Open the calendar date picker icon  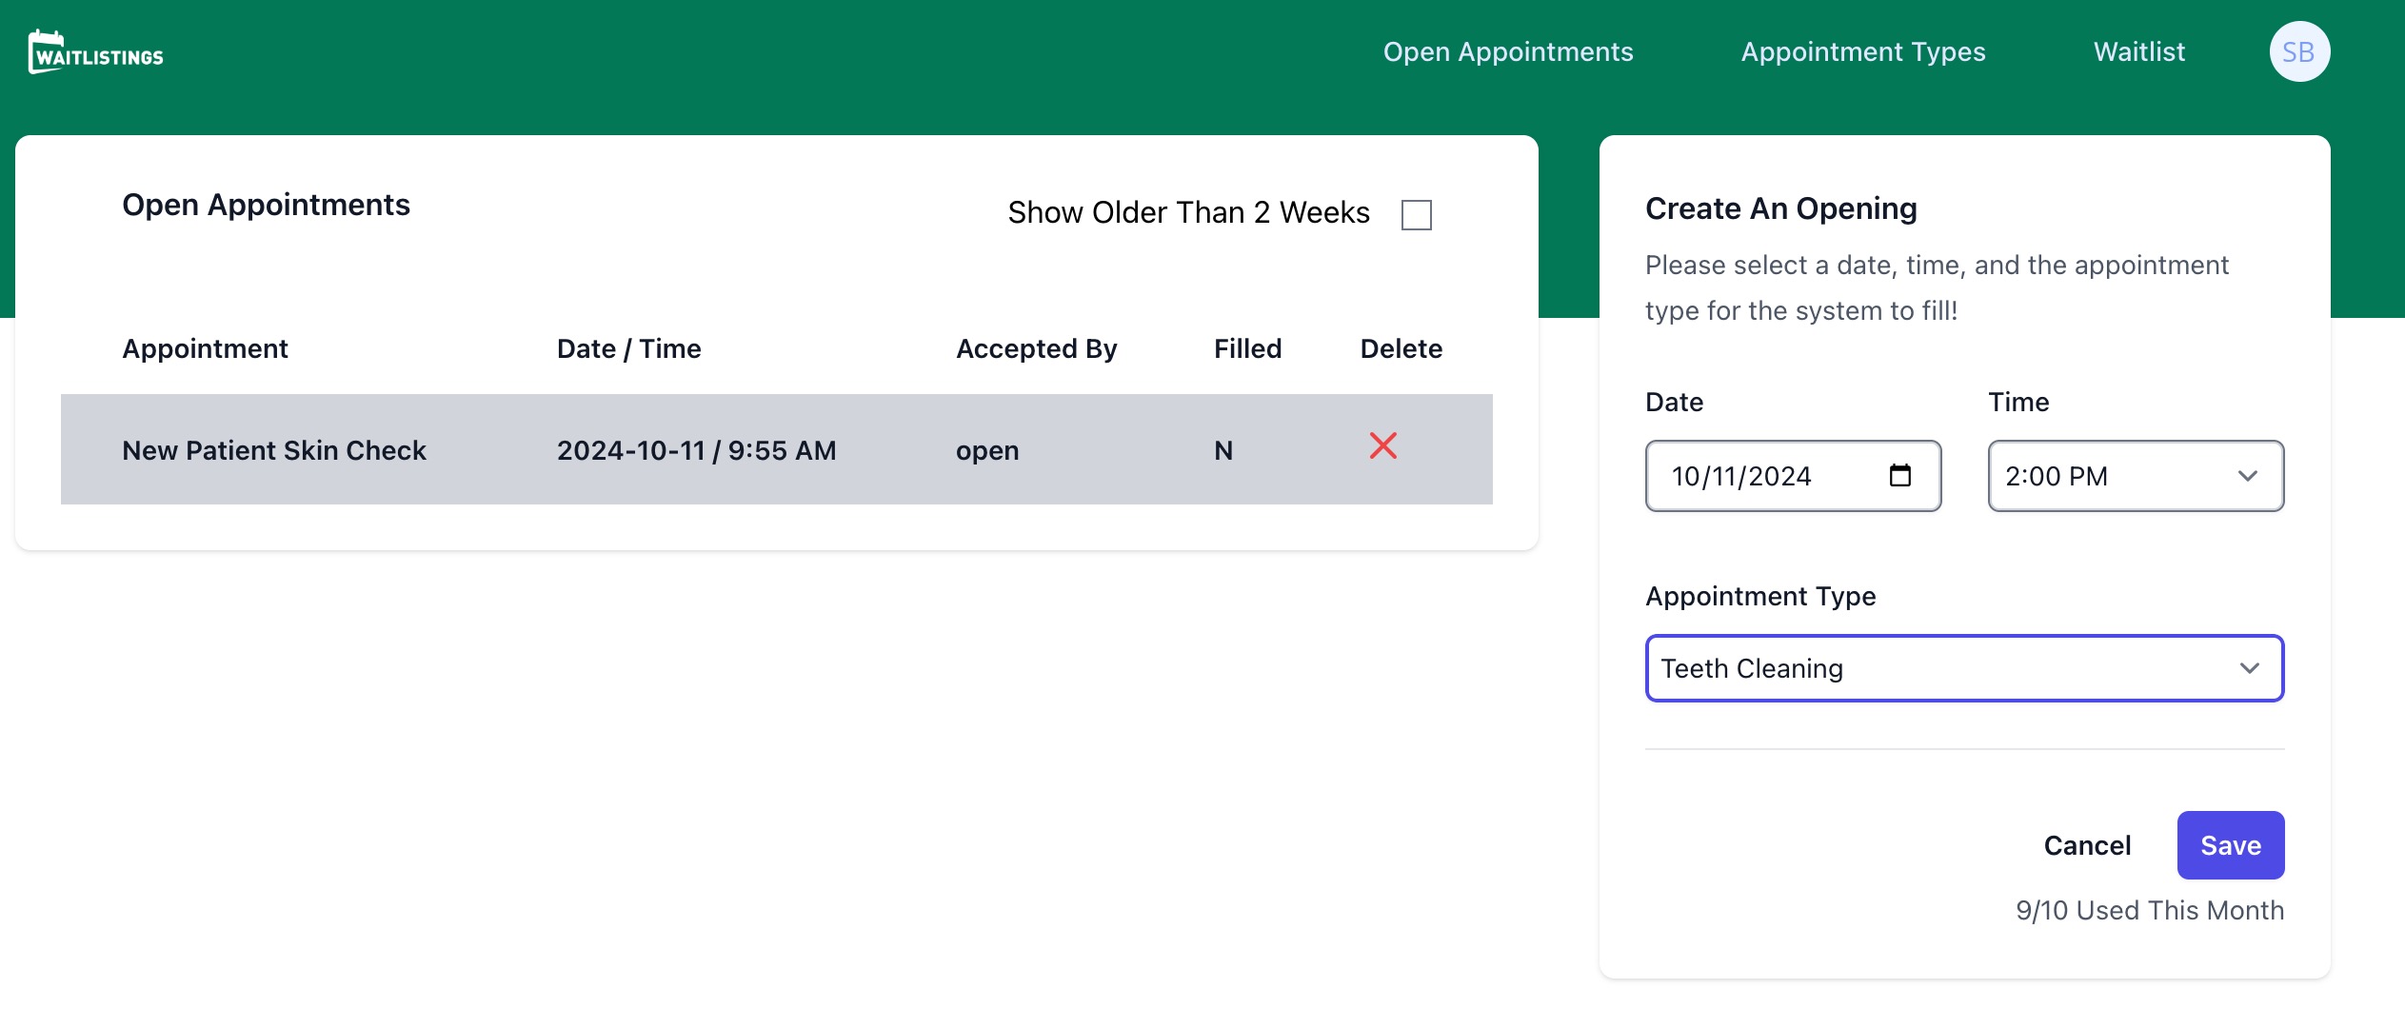(1899, 476)
